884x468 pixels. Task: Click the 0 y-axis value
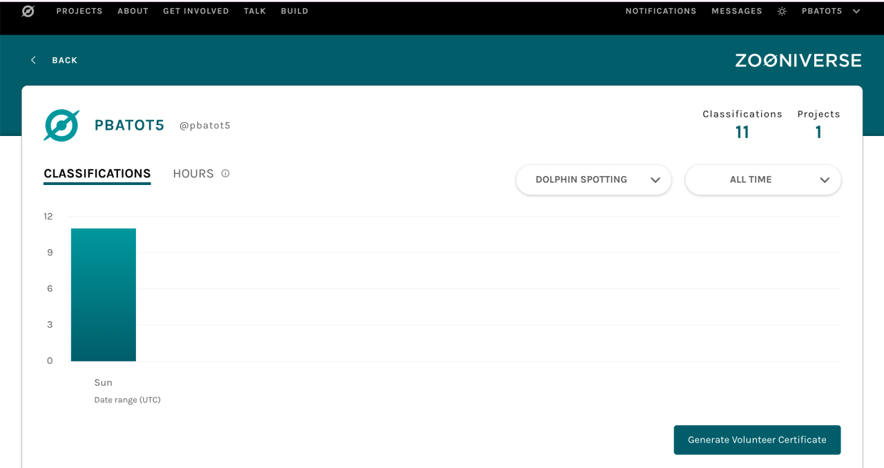(50, 360)
